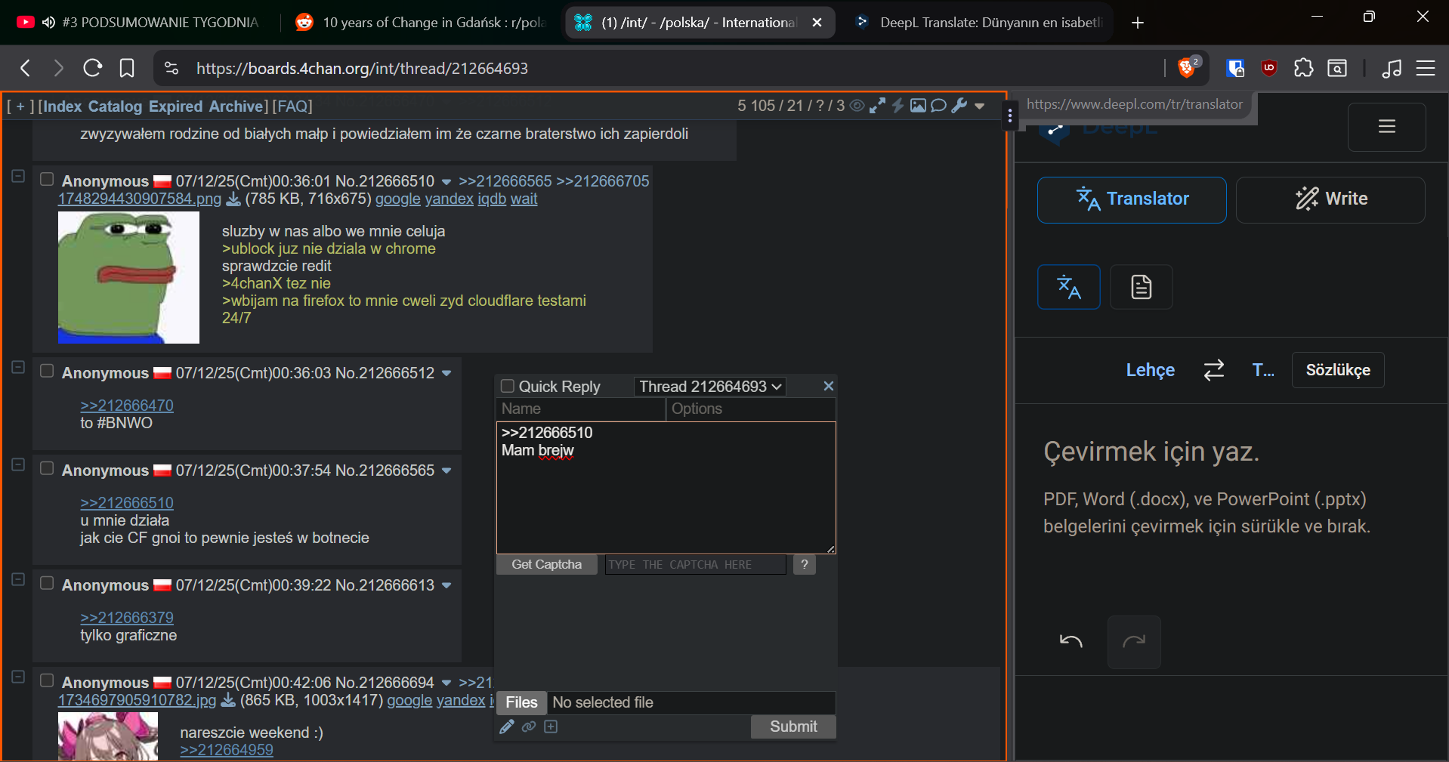Open the Thread 212664693 dropdown in Quick Reply
Viewport: 1449px width, 762px height.
[x=710, y=387]
